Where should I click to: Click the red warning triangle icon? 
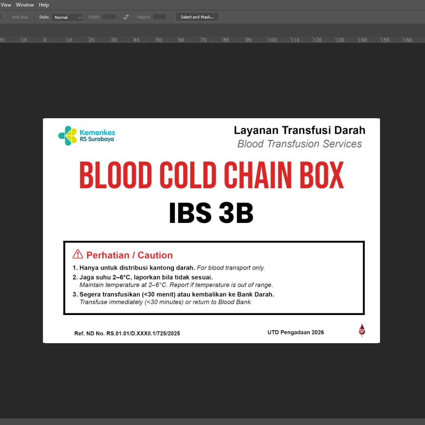[x=78, y=254]
